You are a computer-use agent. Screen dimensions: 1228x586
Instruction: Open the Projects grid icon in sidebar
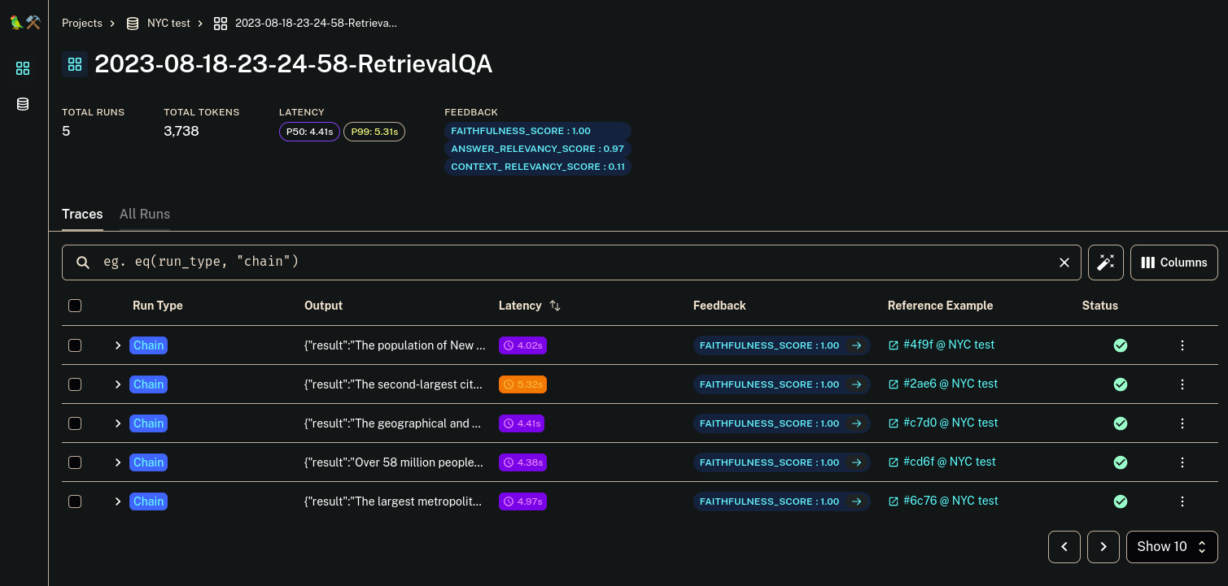pos(23,68)
